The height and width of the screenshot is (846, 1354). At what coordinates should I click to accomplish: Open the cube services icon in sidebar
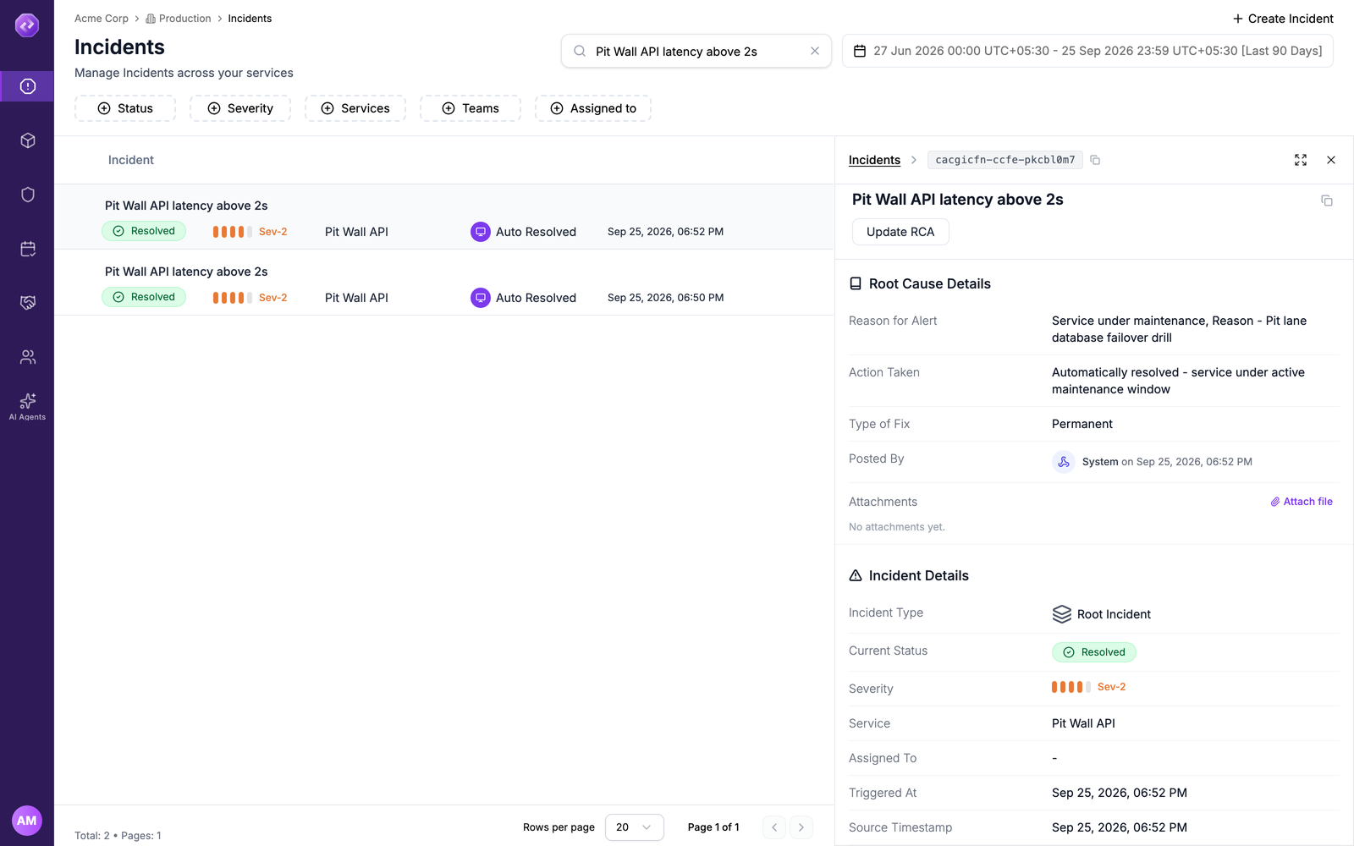[27, 140]
